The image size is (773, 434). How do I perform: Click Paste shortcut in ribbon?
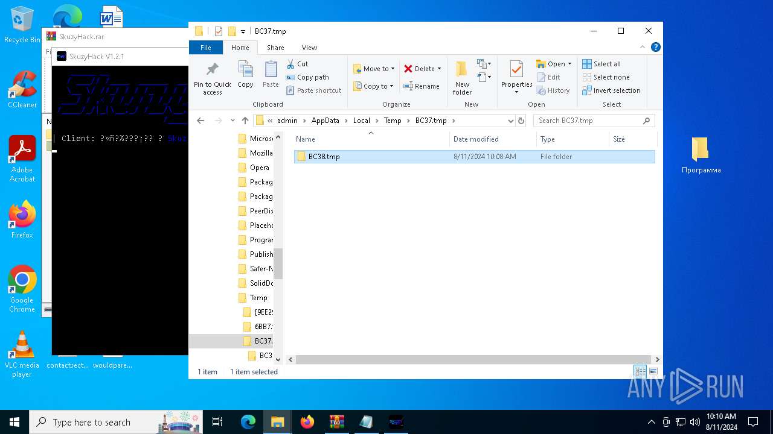(x=313, y=90)
